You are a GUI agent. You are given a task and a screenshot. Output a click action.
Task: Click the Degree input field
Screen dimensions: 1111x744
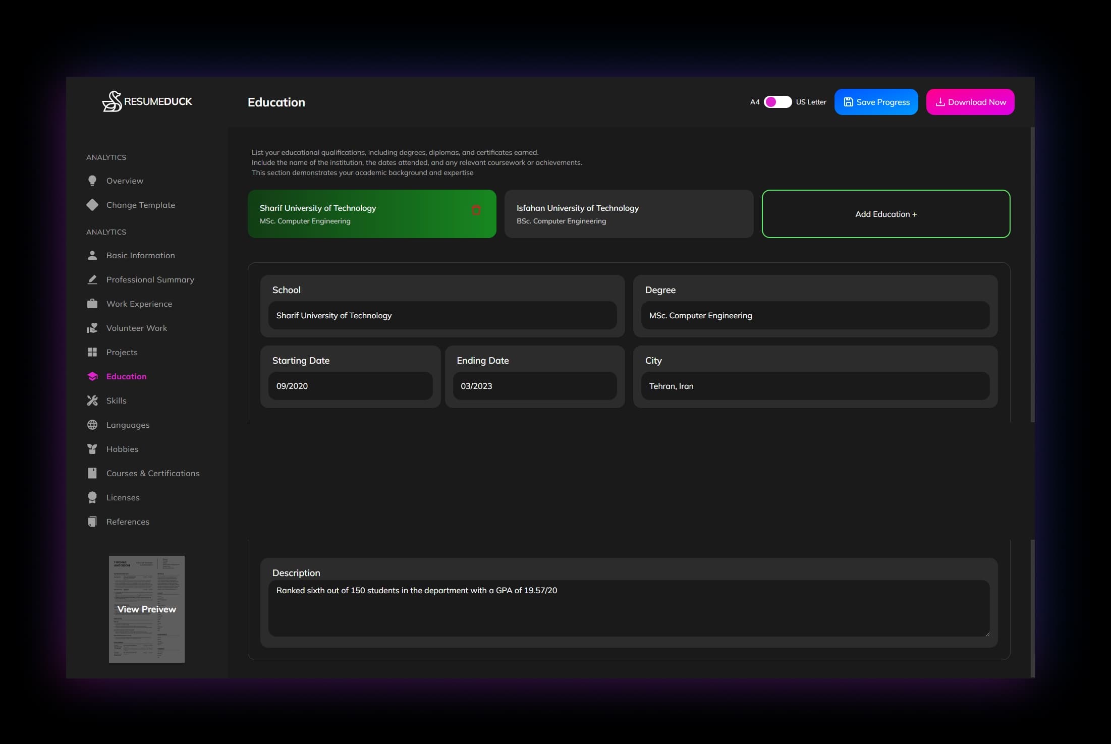coord(815,315)
